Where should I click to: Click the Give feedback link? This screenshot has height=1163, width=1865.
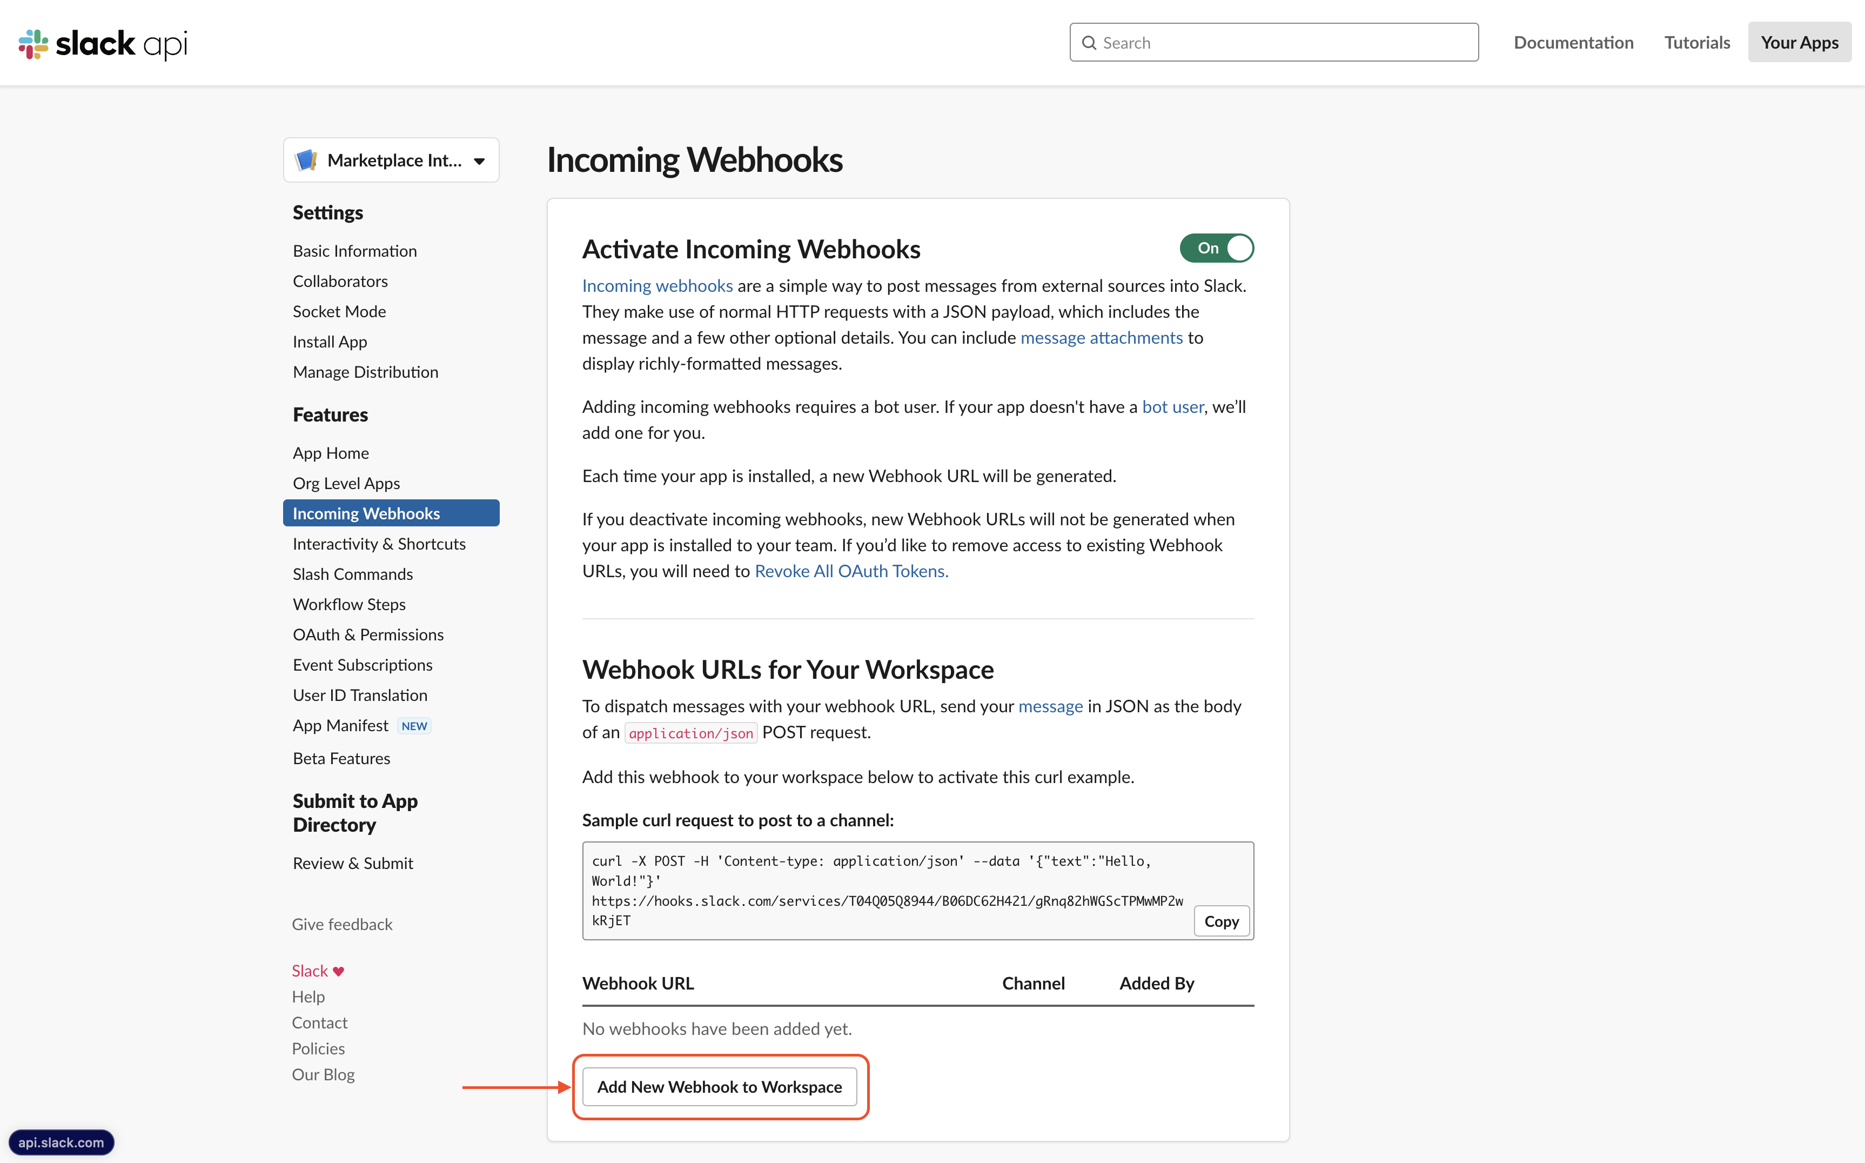(342, 924)
